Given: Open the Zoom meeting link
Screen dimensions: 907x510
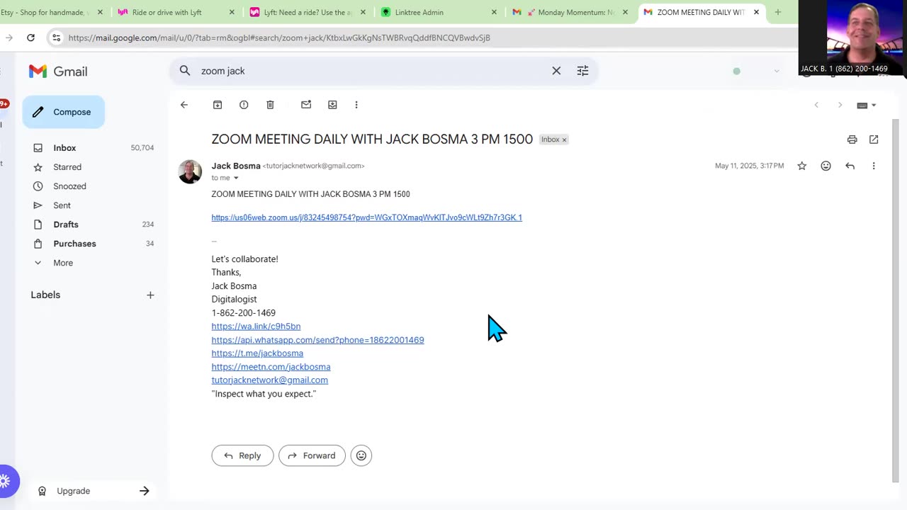Looking at the screenshot, I should [x=366, y=217].
